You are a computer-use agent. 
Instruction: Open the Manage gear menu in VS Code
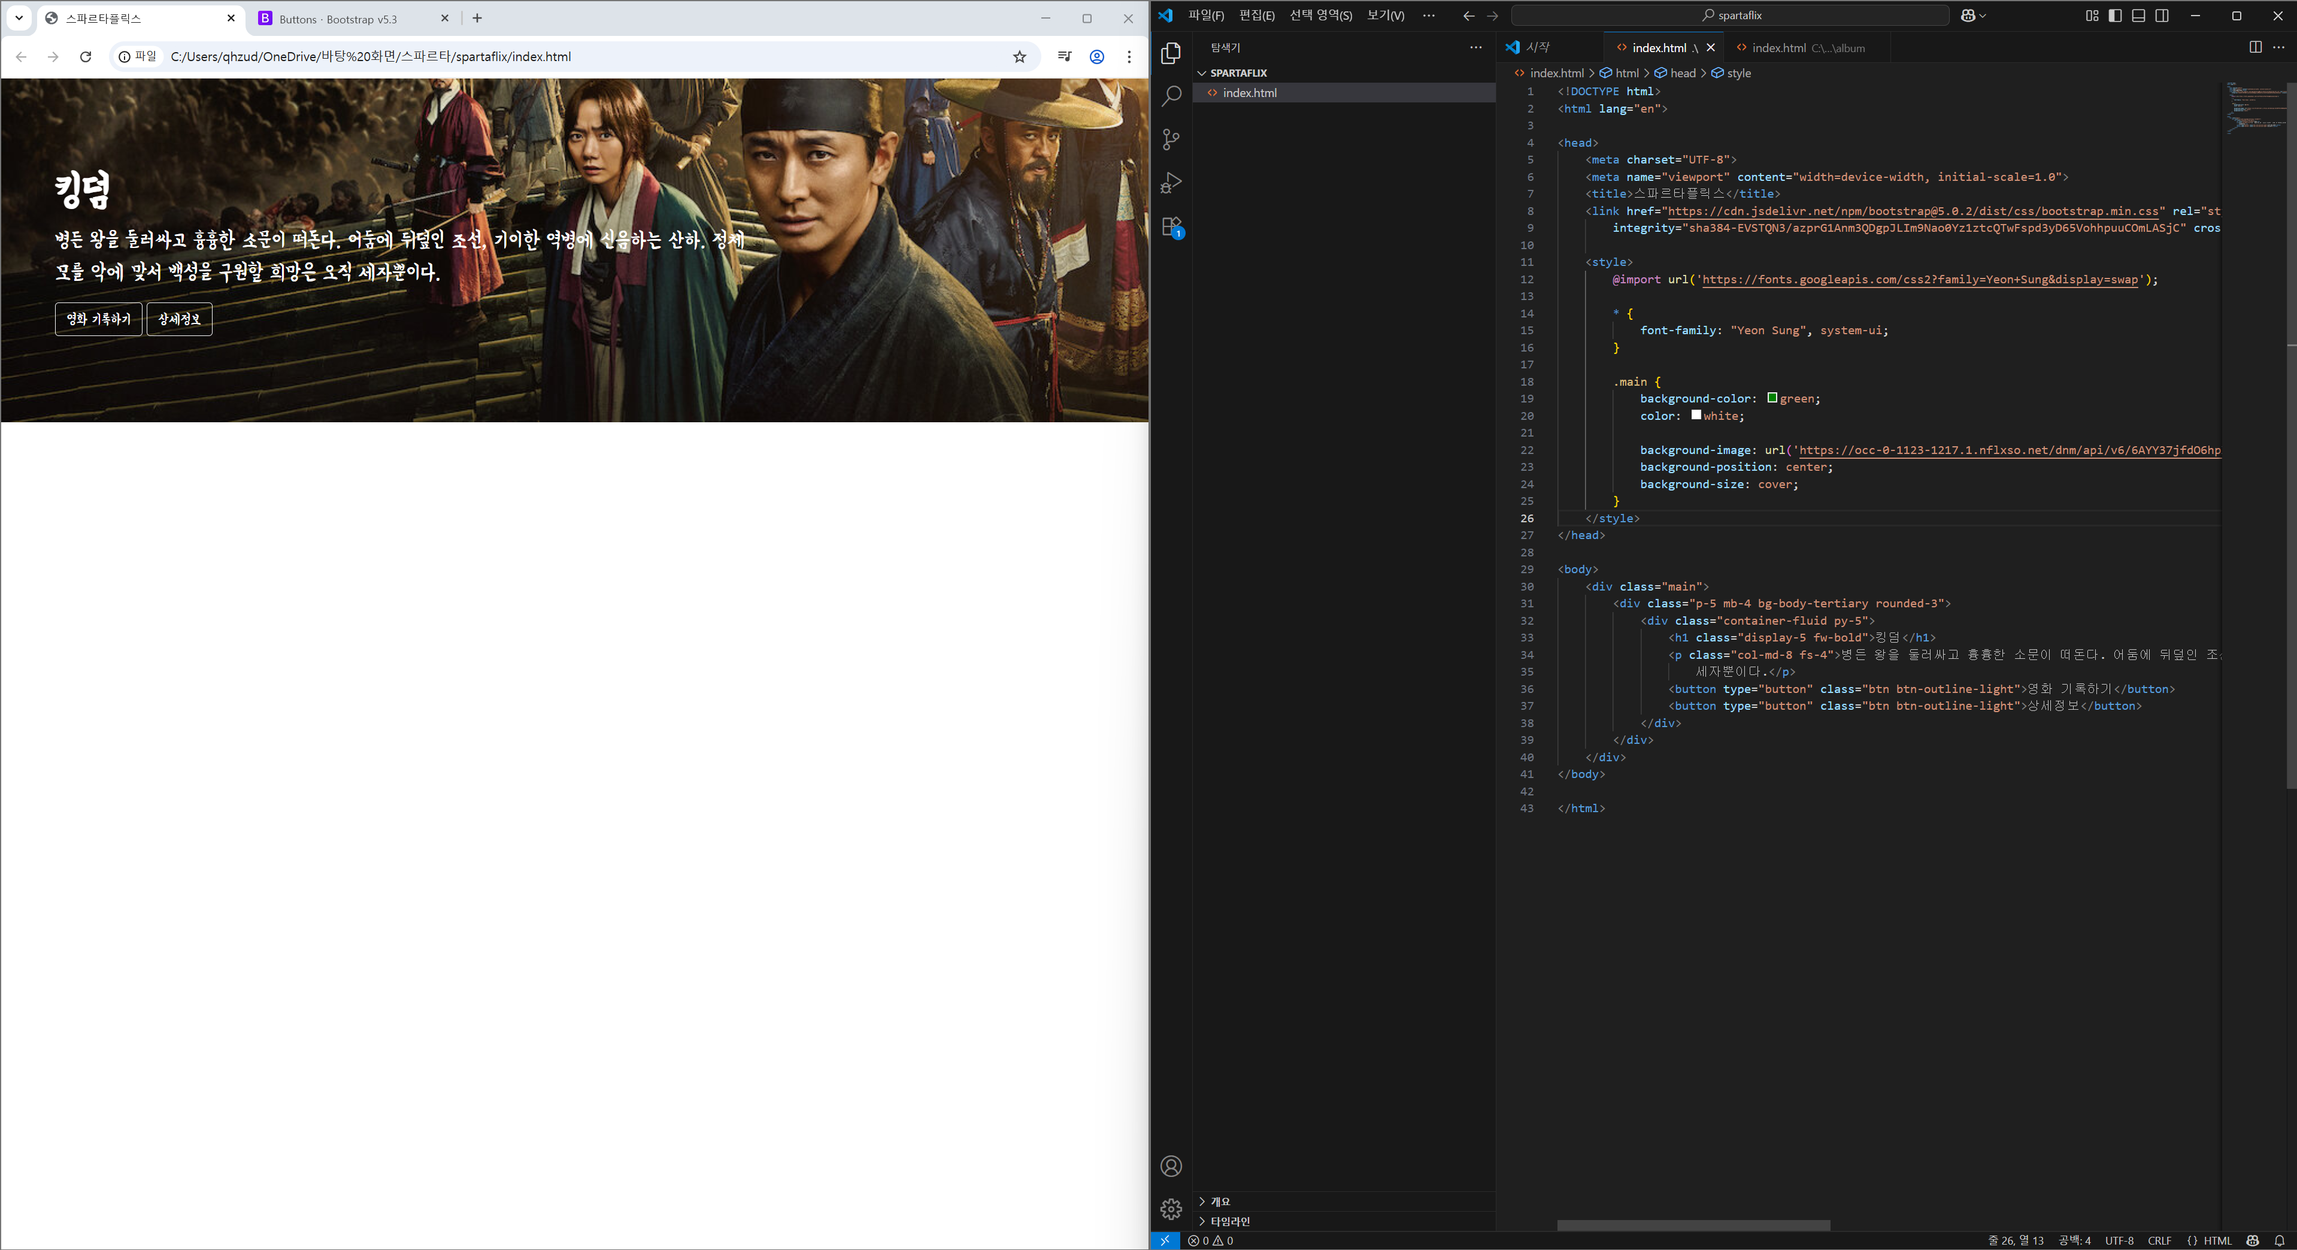point(1171,1209)
